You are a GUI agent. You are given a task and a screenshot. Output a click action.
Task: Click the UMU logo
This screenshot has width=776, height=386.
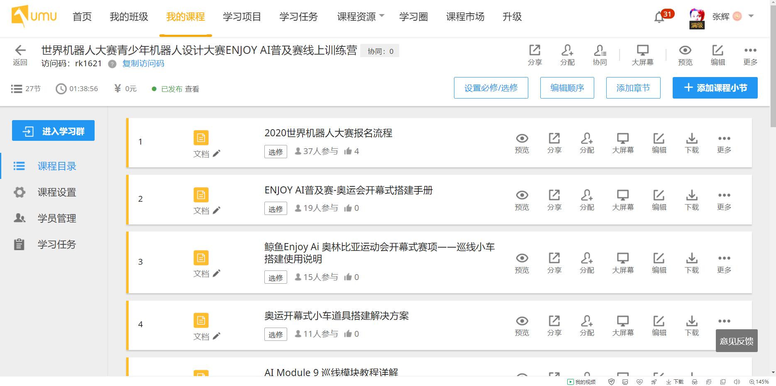tap(34, 17)
